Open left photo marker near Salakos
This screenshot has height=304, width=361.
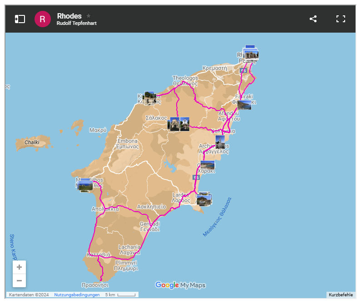coord(173,124)
